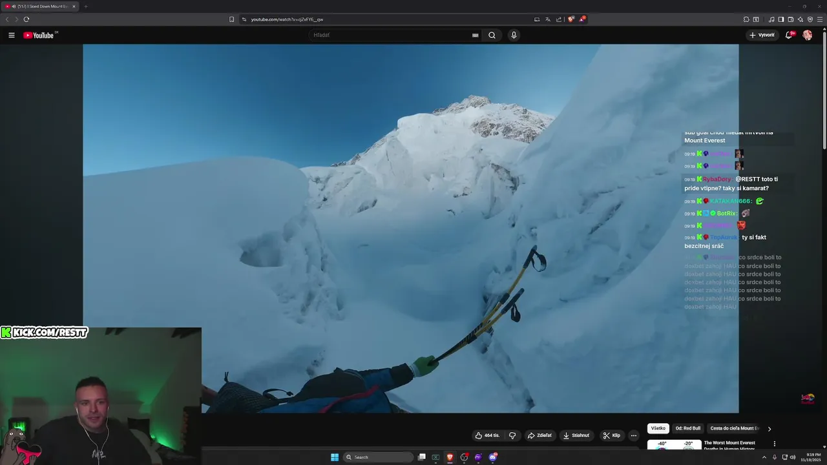Open the browser main hamburger menu
This screenshot has height=465, width=827.
pyautogui.click(x=820, y=19)
